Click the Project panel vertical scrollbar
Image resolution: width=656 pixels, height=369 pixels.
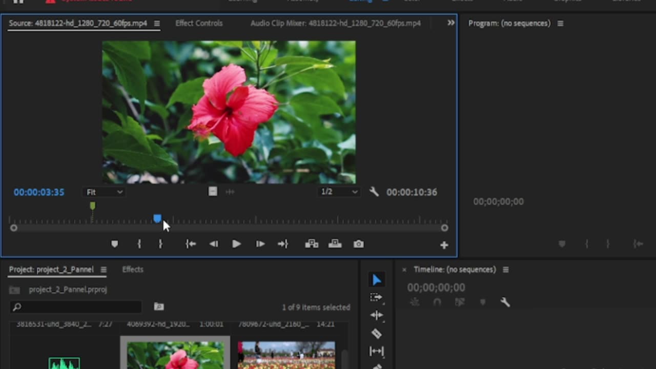pos(345,359)
